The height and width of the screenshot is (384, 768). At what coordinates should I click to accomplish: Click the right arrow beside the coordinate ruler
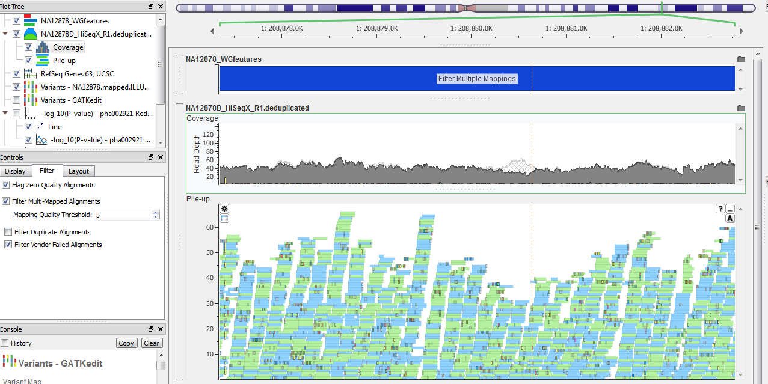pos(741,29)
